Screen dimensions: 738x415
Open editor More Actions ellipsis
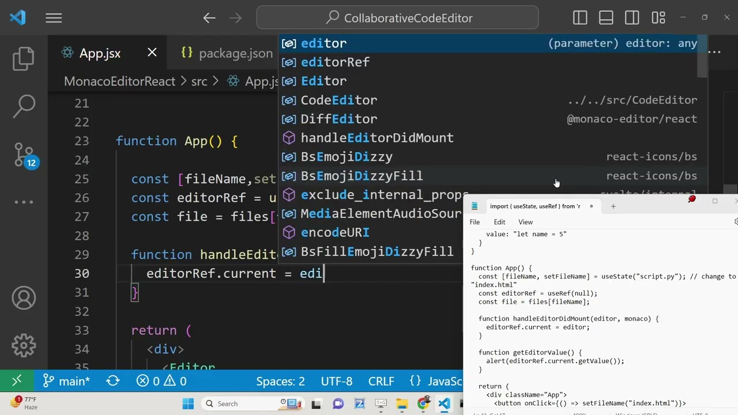click(714, 52)
